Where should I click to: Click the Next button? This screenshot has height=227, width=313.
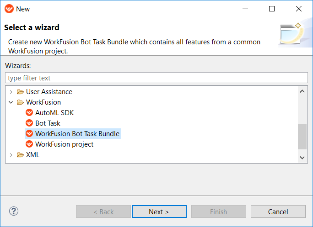click(159, 211)
